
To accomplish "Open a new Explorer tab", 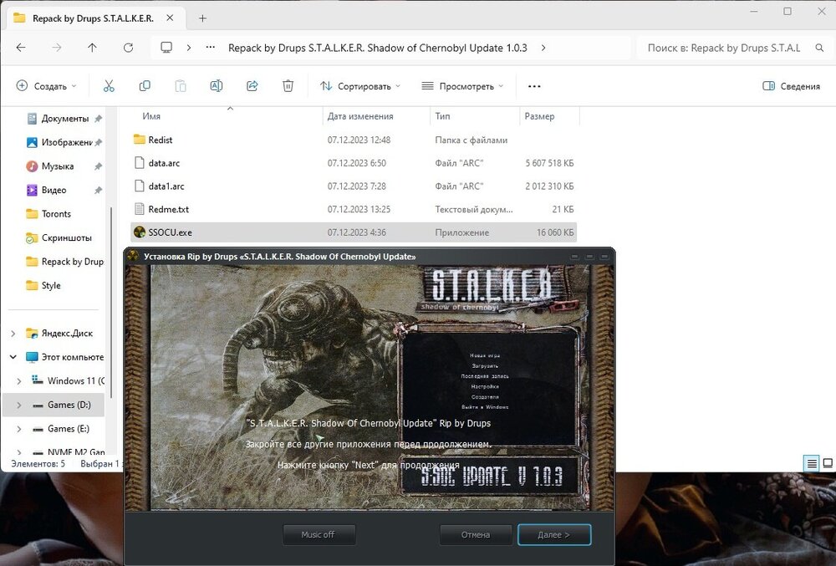I will click(x=202, y=18).
